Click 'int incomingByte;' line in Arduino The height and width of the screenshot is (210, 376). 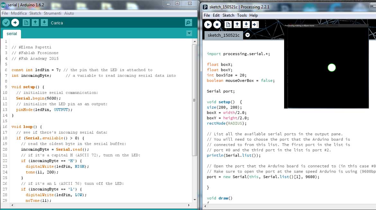[x=31, y=76]
